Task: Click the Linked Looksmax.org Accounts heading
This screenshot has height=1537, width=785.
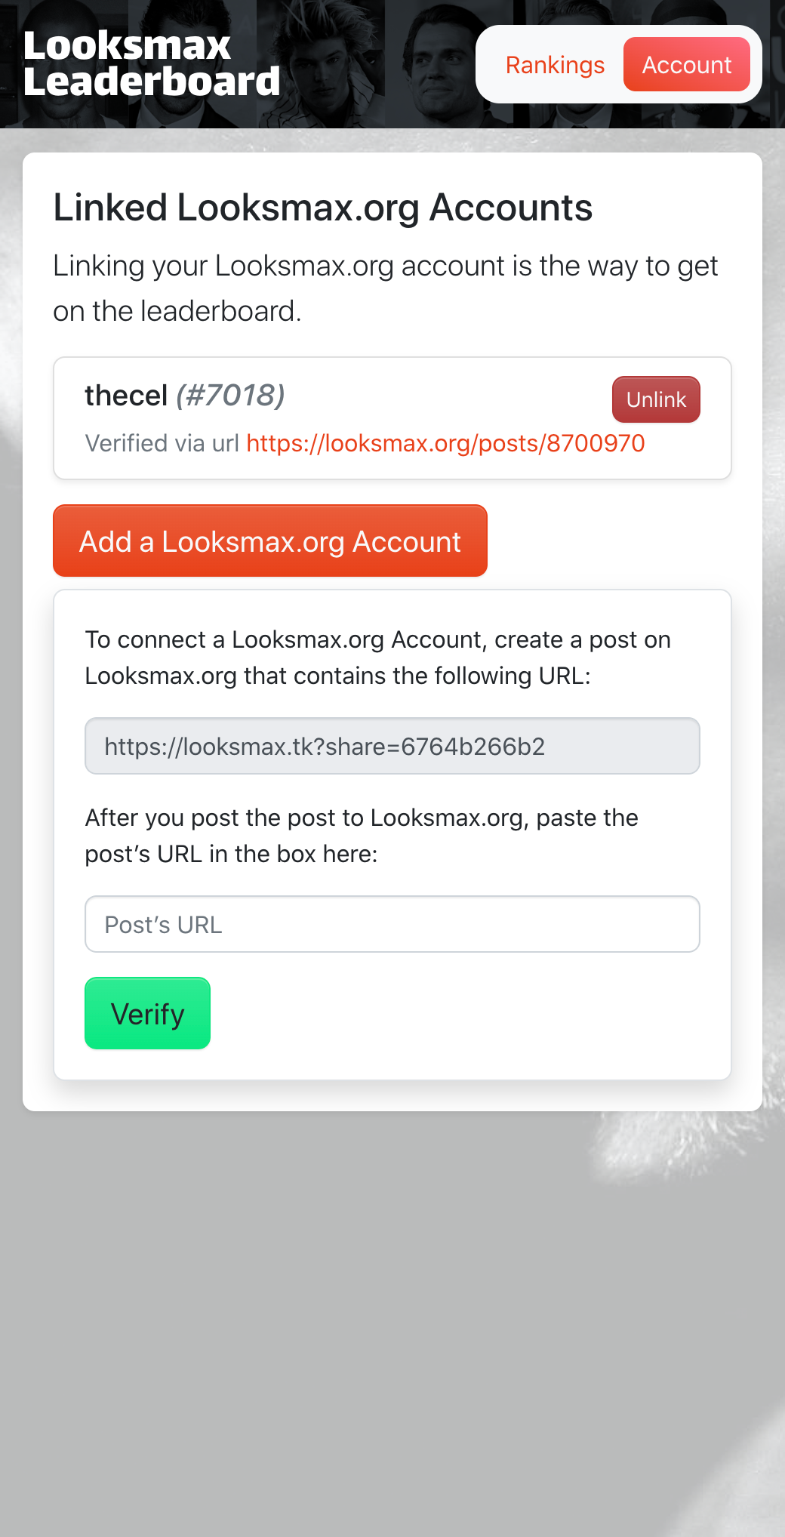Action: (322, 208)
